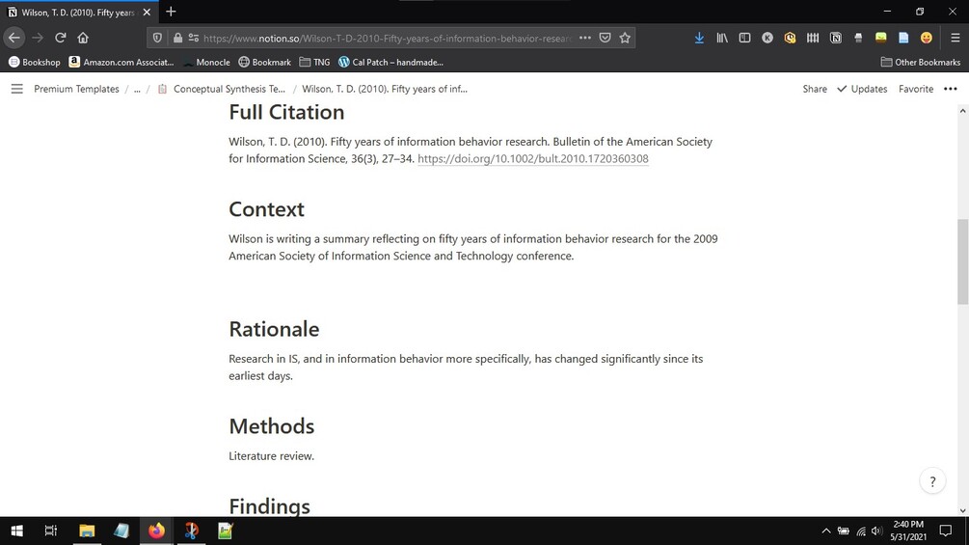Click the page vertical scrollbar thumb
Viewport: 969px width, 545px height.
(x=962, y=261)
